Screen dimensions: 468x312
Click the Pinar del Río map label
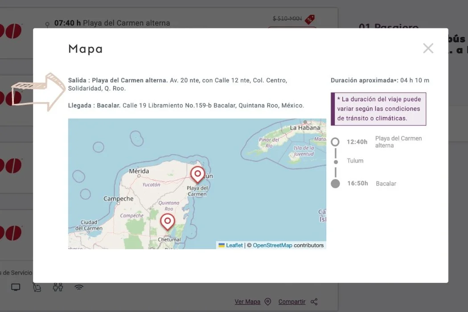pos(269,143)
